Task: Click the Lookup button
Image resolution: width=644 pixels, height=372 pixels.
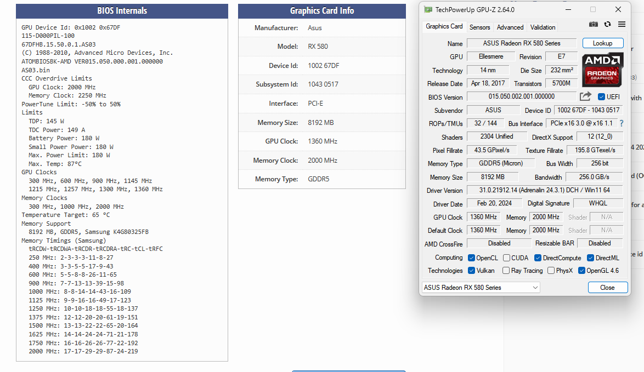Action: tap(602, 43)
